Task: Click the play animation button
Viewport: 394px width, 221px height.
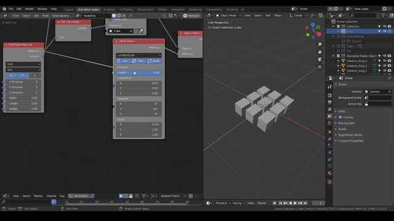Action: pos(295,203)
